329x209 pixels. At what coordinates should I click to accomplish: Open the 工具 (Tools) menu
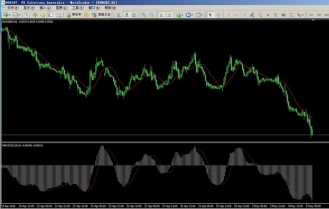(x=78, y=8)
